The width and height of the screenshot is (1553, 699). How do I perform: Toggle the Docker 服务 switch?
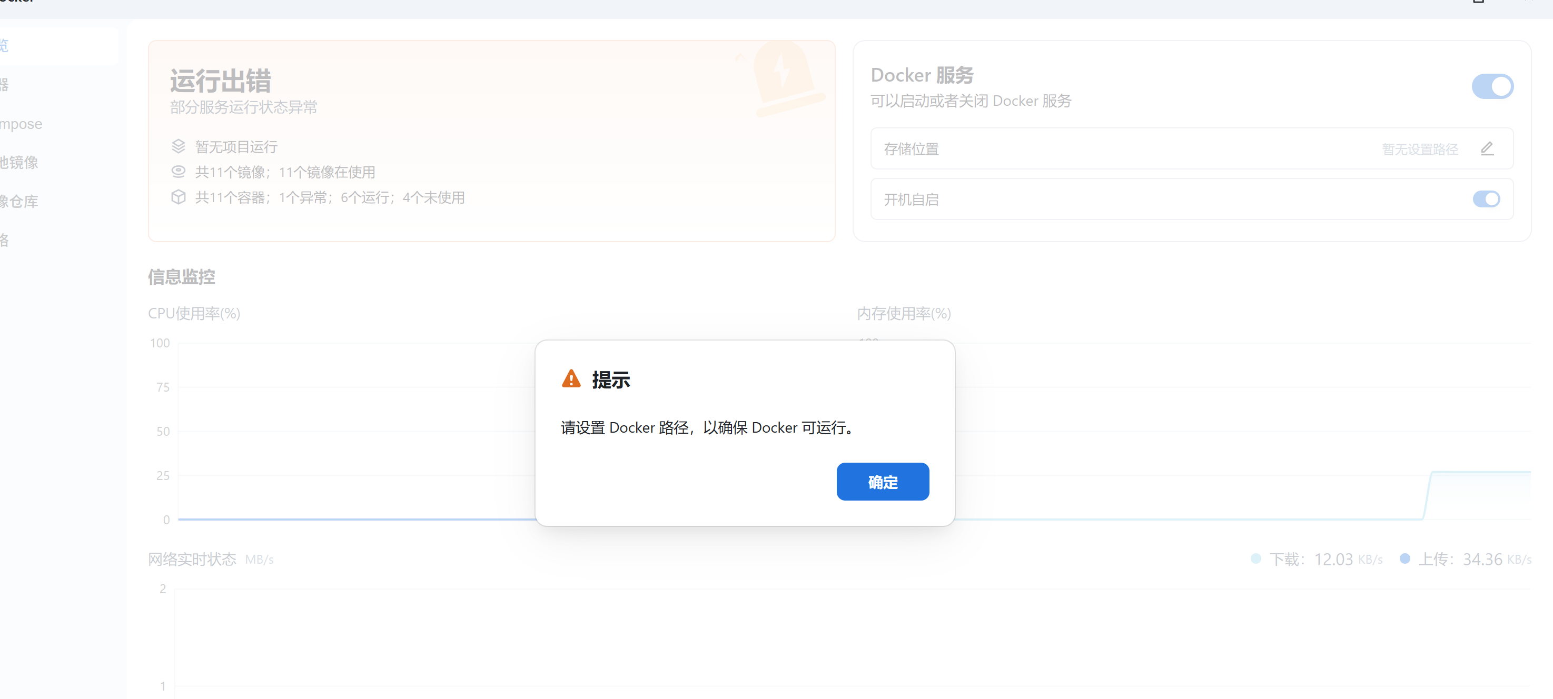tap(1492, 87)
